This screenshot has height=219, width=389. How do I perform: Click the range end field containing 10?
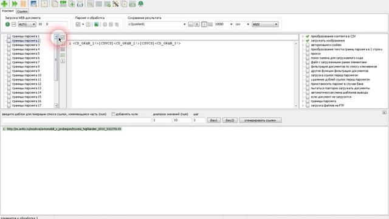[182, 120]
